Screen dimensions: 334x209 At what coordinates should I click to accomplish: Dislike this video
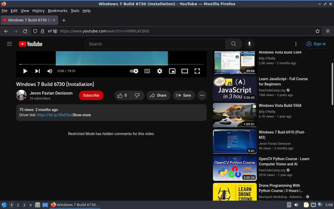pos(137,95)
